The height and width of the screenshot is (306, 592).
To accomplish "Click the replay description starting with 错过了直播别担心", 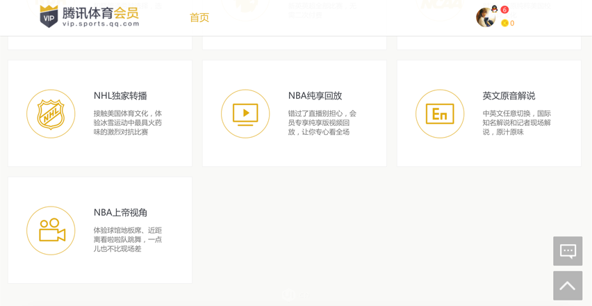I will pyautogui.click(x=322, y=122).
